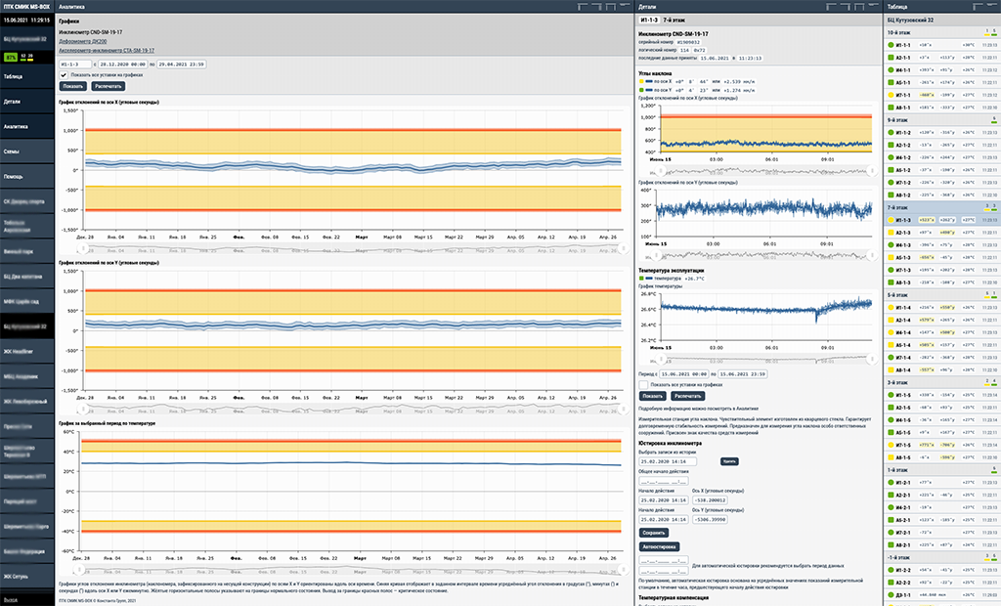Click yellow square icon for sensor А2-1-3
The height and width of the screenshot is (606, 1001).
pyautogui.click(x=891, y=234)
